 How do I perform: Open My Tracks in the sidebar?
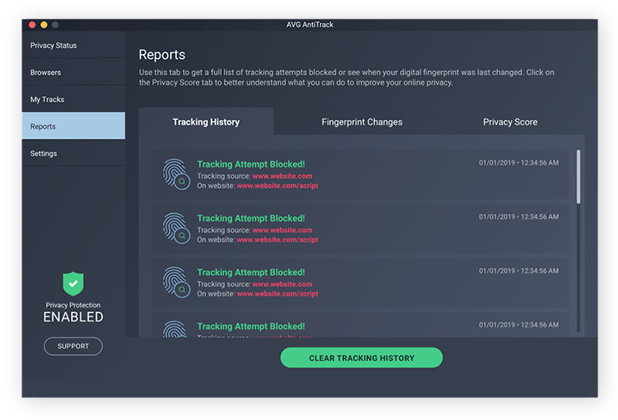click(x=73, y=100)
